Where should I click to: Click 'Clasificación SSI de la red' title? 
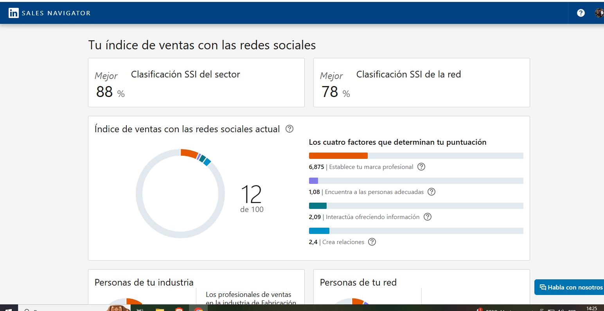coord(408,74)
